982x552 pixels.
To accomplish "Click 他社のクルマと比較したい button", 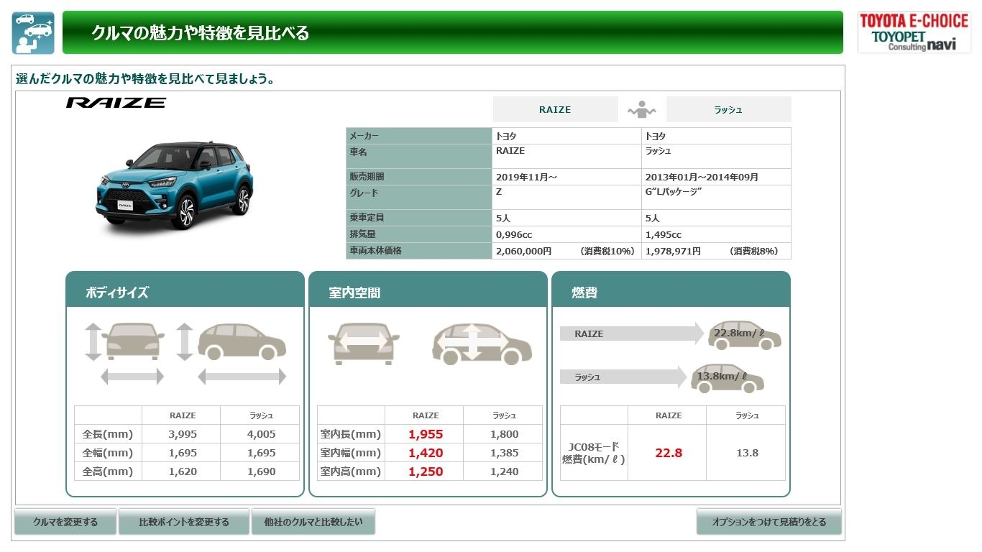I will [x=313, y=522].
